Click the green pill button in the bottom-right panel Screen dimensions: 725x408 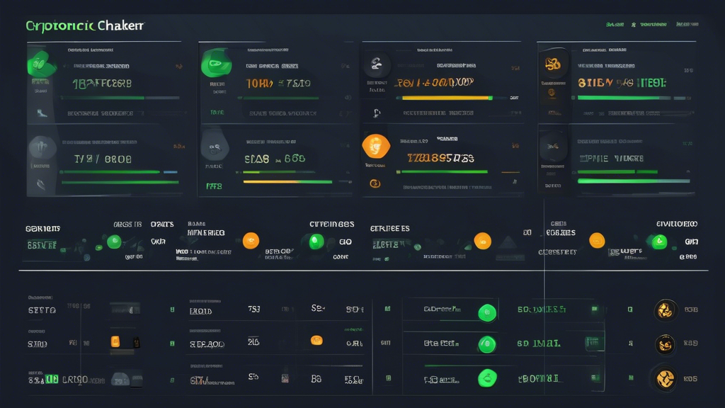(x=595, y=341)
